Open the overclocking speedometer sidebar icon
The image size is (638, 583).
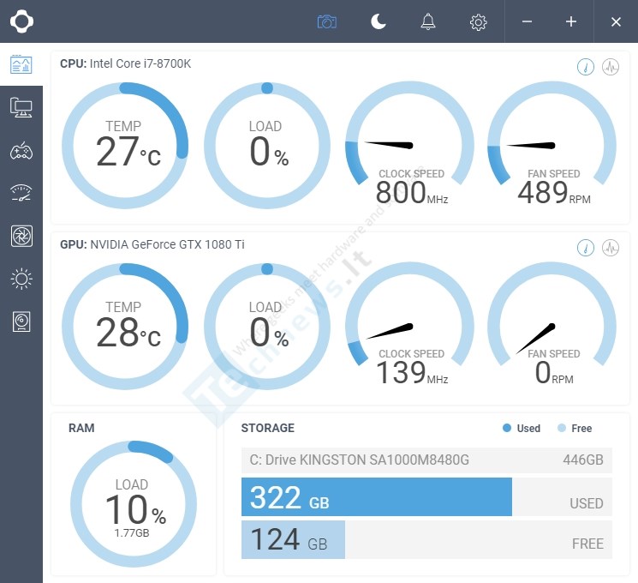pyautogui.click(x=21, y=193)
